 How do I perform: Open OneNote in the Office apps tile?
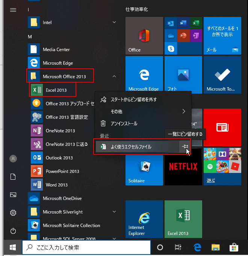click(x=196, y=36)
